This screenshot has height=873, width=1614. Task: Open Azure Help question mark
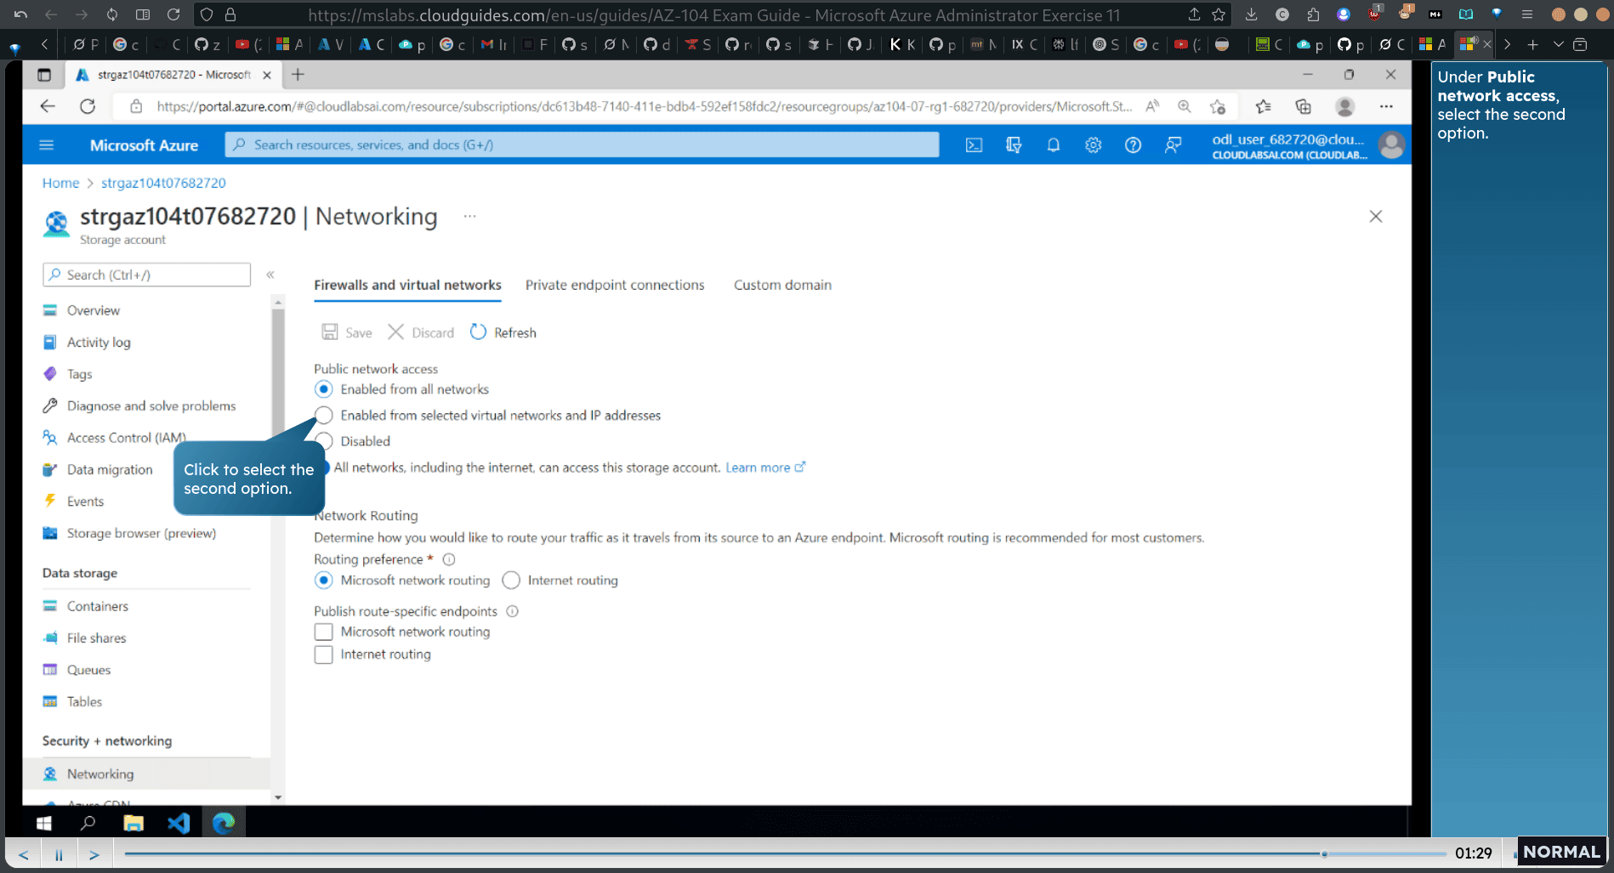[x=1133, y=145]
